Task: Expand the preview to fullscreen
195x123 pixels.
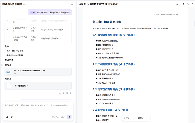Action: [x=187, y=4]
